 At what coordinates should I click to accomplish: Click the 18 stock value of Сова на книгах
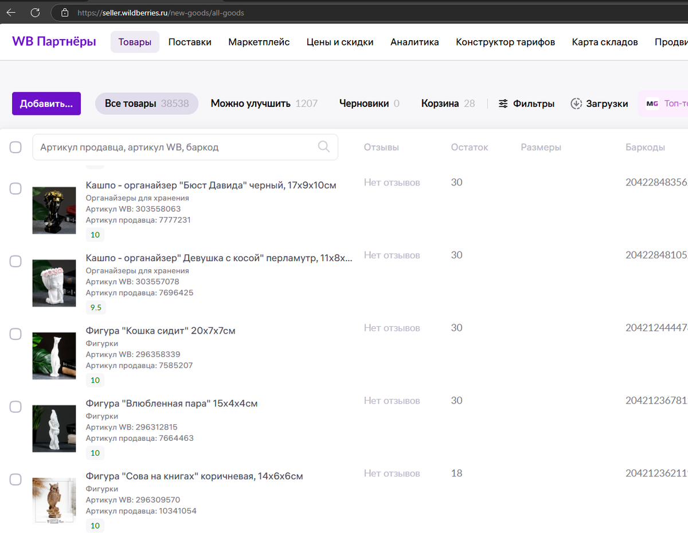point(456,474)
